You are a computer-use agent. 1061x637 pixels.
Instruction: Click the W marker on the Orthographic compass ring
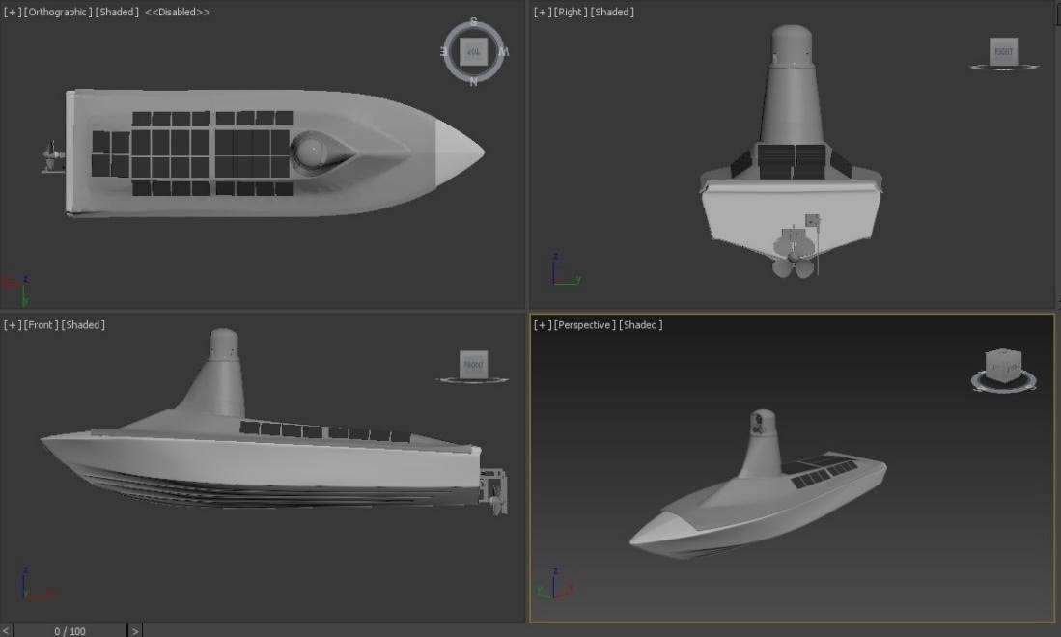click(x=505, y=52)
